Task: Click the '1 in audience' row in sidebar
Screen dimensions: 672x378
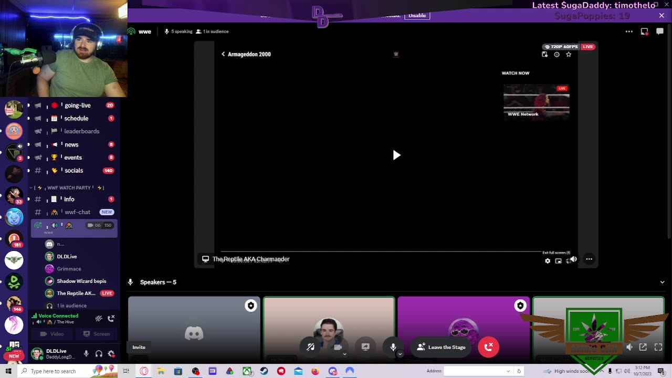Action: click(x=79, y=306)
